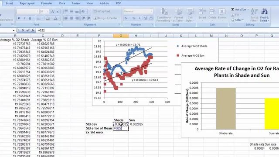Open the Borders button in Font group
Viewport: 279px width, 157px height.
coord(40,18)
